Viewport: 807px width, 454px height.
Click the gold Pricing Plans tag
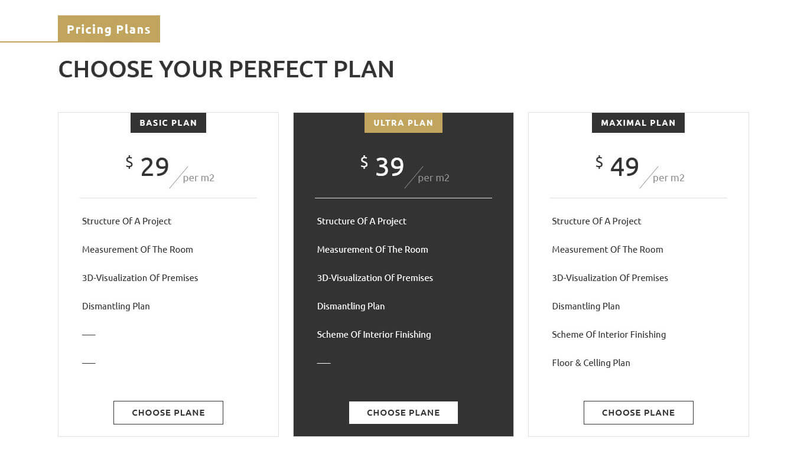tap(109, 29)
